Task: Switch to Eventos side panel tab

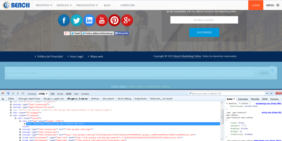Action: click(x=275, y=99)
